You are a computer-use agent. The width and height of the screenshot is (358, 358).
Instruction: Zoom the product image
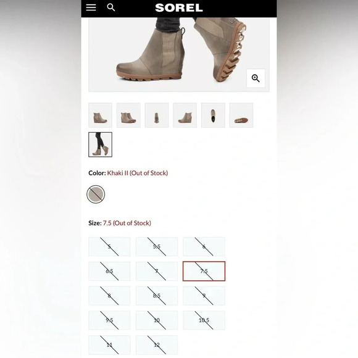[256, 78]
